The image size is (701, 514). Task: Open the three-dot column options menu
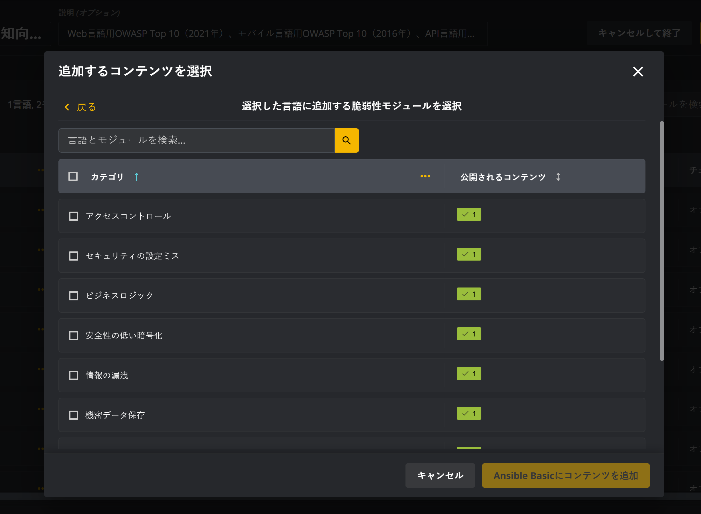425,176
